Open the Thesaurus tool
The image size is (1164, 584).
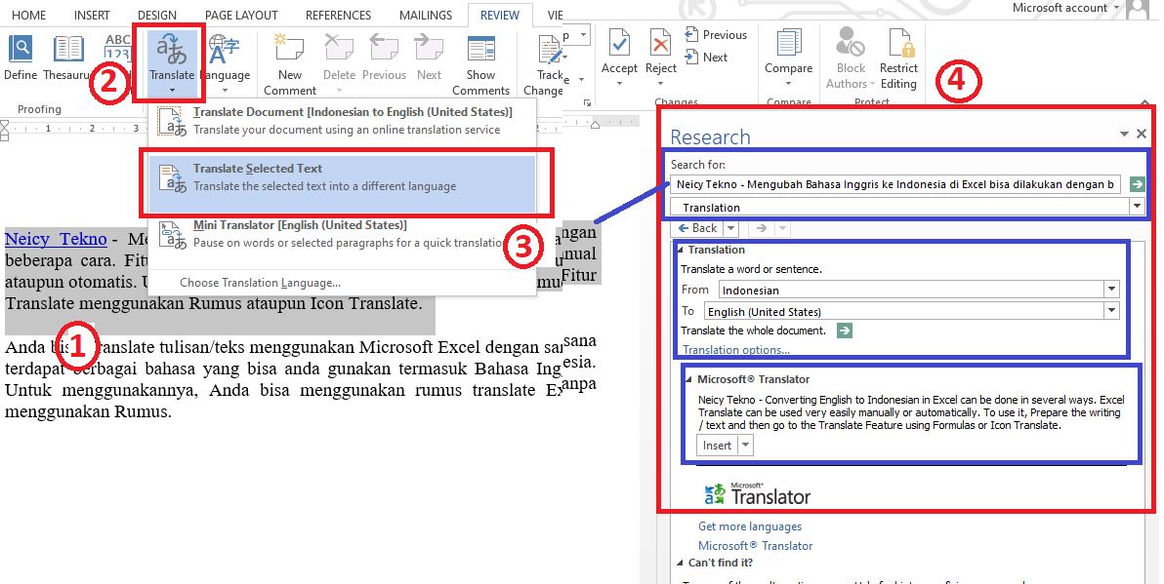click(x=67, y=49)
